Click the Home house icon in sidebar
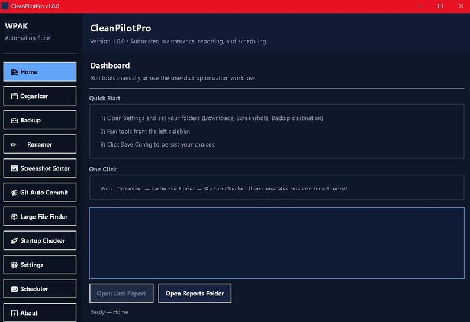Image resolution: width=470 pixels, height=322 pixels. [x=14, y=72]
